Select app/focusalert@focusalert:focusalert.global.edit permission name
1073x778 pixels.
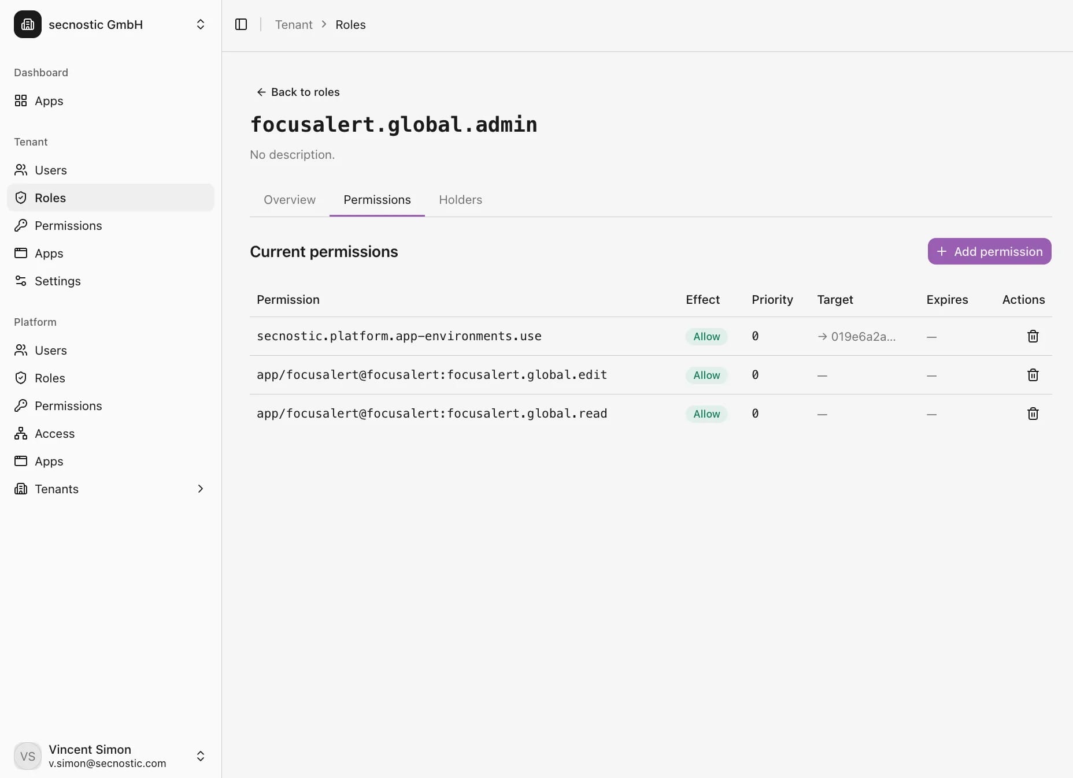[432, 375]
